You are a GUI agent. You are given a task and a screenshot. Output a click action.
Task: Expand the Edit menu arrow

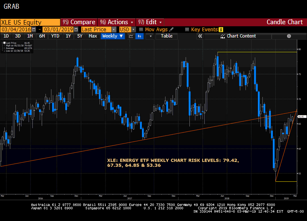161,23
